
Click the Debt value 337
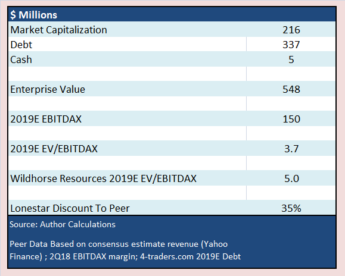291,45
